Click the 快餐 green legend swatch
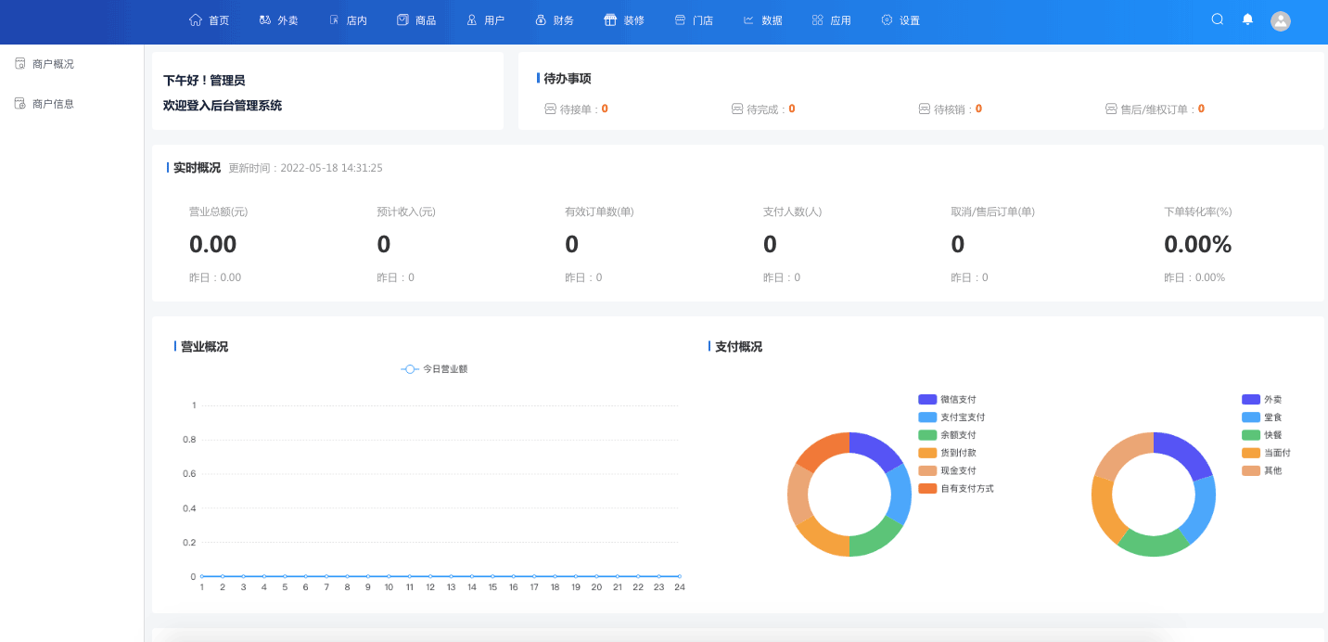The image size is (1328, 642). point(1250,435)
